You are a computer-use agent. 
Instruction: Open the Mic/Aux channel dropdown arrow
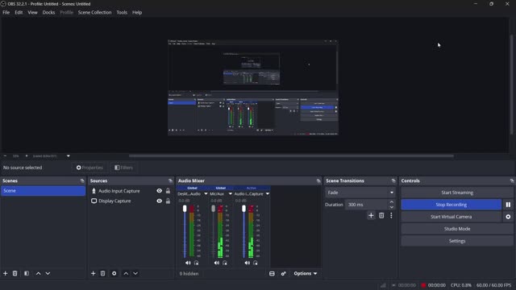pyautogui.click(x=231, y=194)
